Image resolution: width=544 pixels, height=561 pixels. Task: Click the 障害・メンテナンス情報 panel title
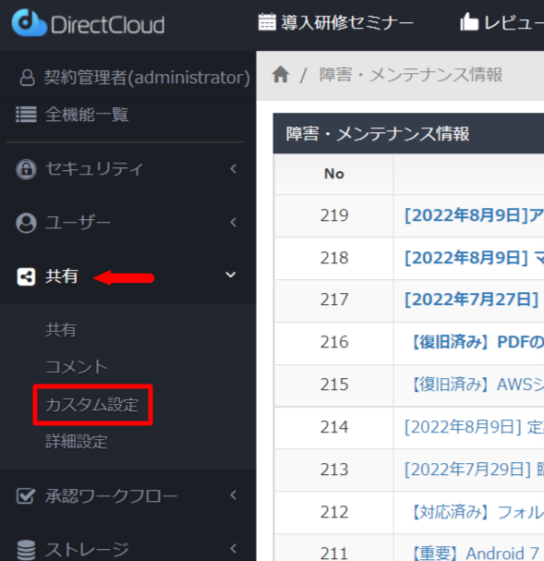(x=378, y=134)
